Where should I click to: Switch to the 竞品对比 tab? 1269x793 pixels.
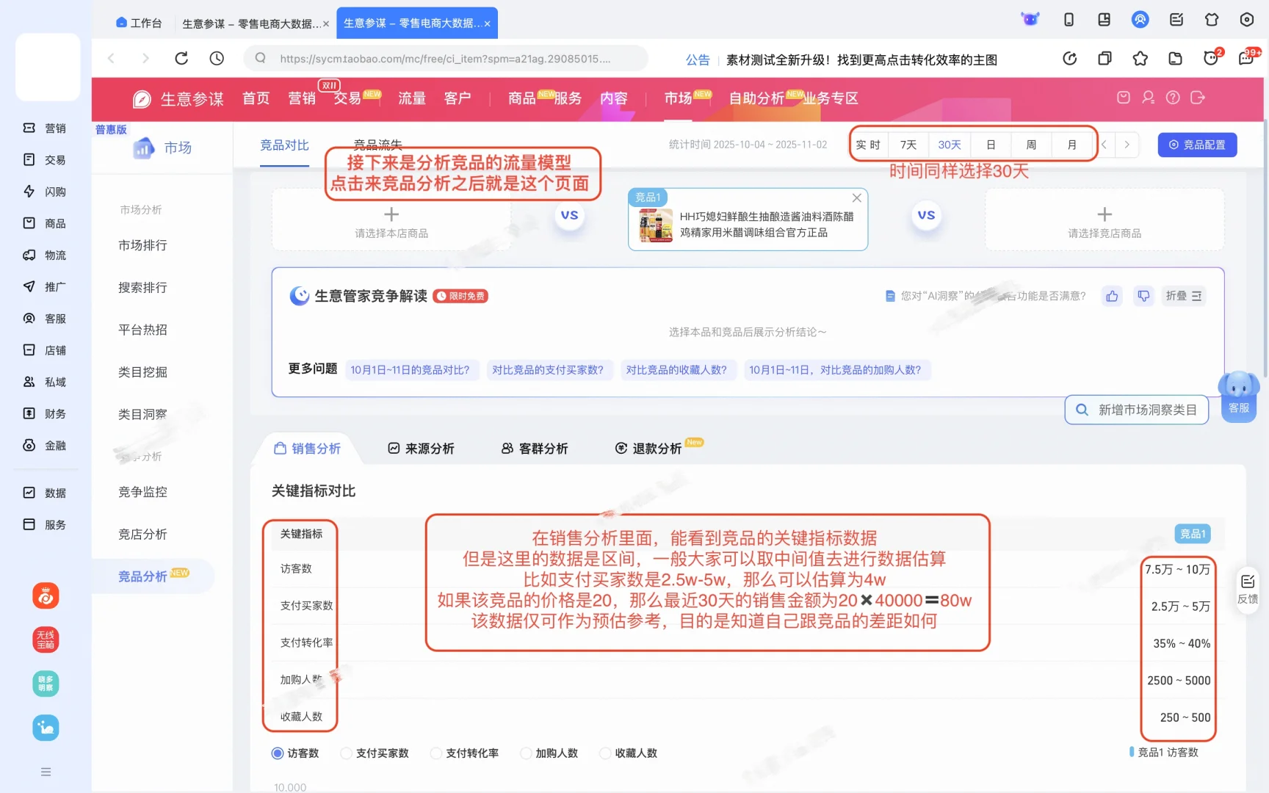point(285,145)
